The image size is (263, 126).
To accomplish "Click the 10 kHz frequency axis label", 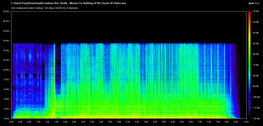I will (6, 70).
